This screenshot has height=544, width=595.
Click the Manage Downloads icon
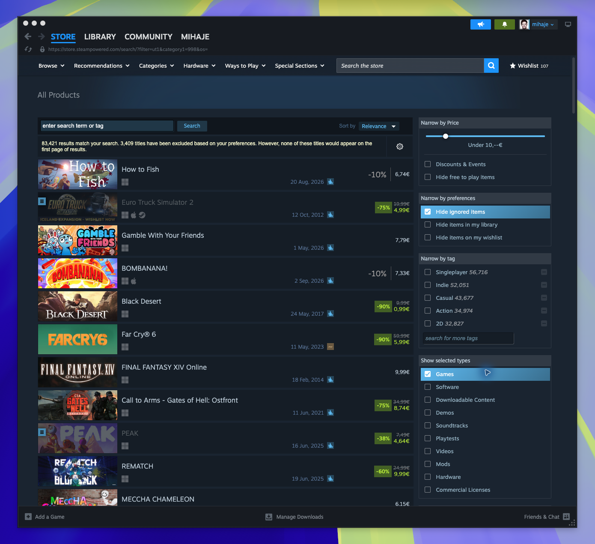269,517
